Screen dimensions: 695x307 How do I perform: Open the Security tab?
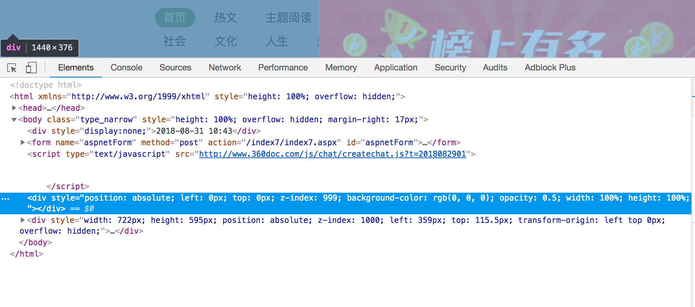(x=450, y=68)
